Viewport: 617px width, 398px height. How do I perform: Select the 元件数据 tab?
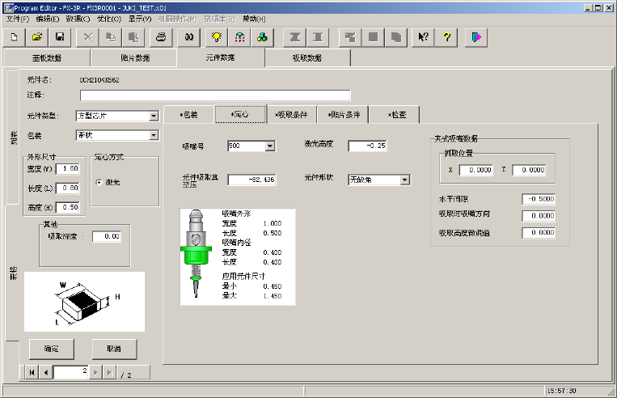pyautogui.click(x=220, y=57)
